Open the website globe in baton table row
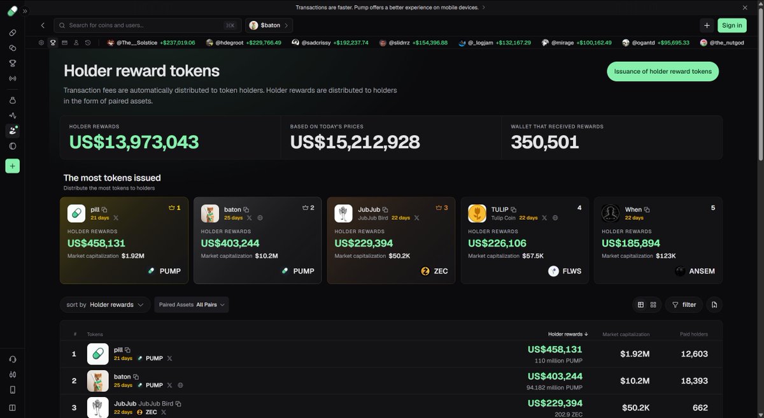Viewport: 764px width, 418px height. [x=180, y=385]
